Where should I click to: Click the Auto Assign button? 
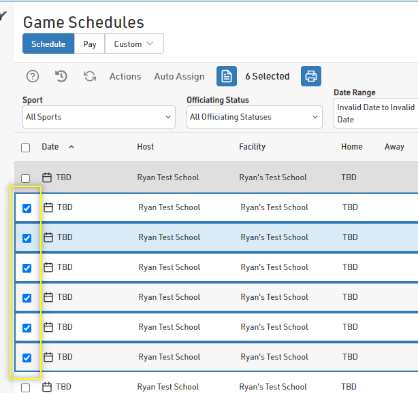coord(179,77)
